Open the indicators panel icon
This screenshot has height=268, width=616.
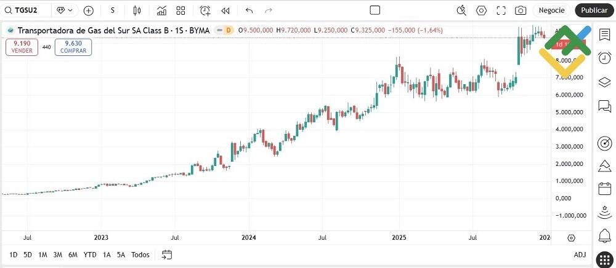pos(161,10)
